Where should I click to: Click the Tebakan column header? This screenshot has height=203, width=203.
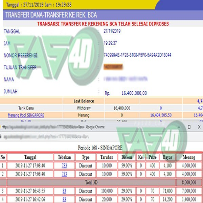pyautogui.click(x=64, y=157)
